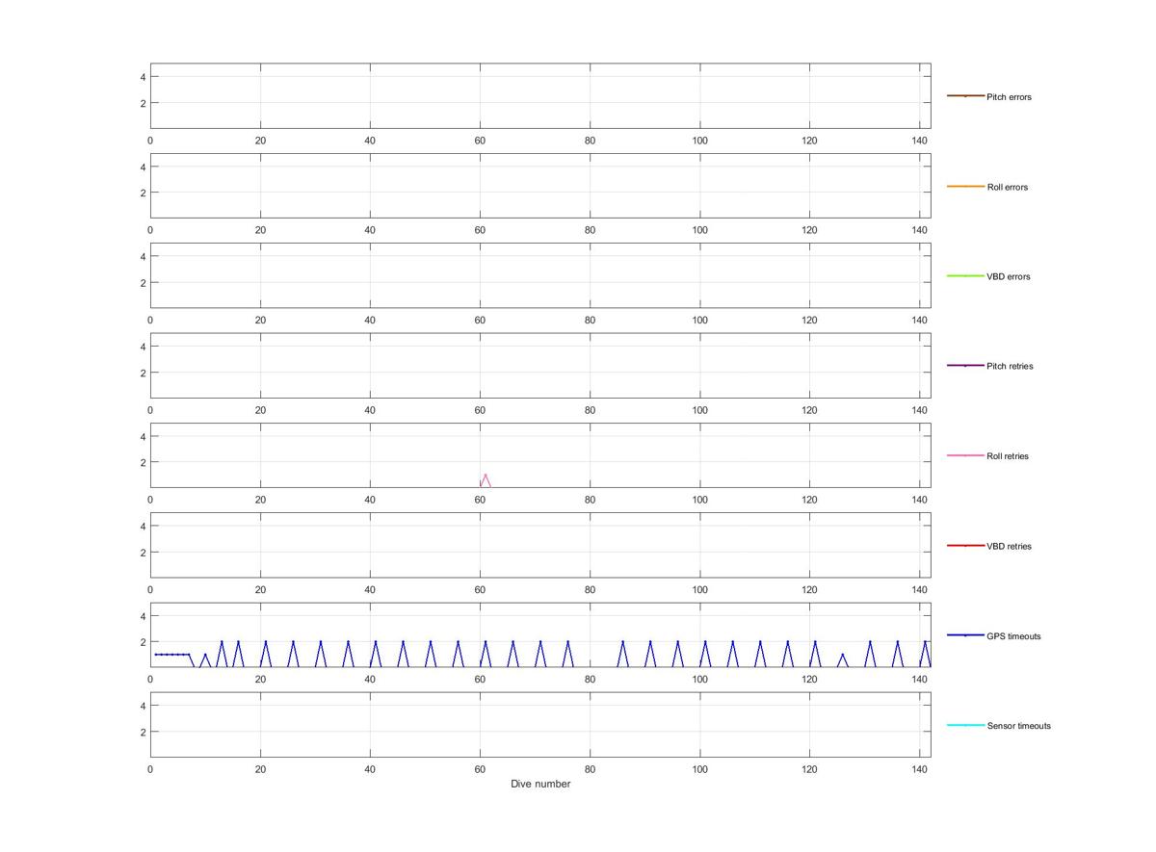This screenshot has width=1156, height=852.
Task: Click the green VBD errors legend line
Action: (x=965, y=276)
